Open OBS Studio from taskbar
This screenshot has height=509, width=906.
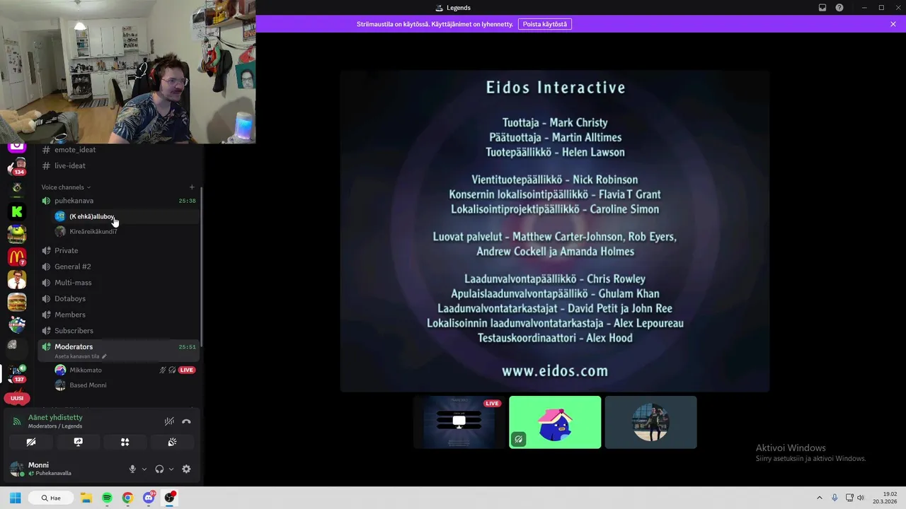(169, 498)
